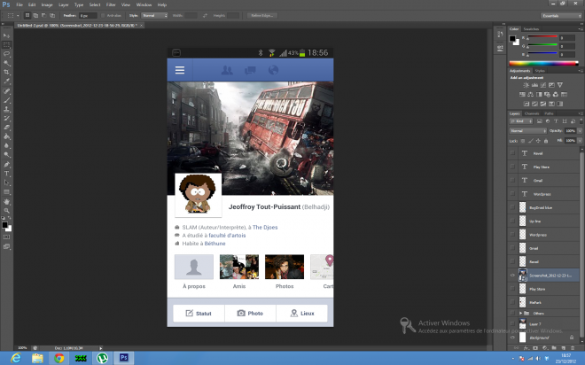Click the foreground color swatch in Color panel
Screen dimensions: 585x365
coord(512,38)
